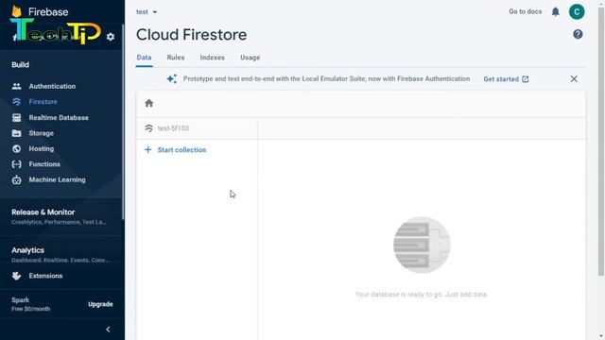Open project settings gear icon
Screen dimensions: 605x340
111,37
